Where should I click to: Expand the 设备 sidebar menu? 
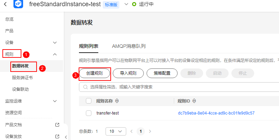click(x=54, y=43)
